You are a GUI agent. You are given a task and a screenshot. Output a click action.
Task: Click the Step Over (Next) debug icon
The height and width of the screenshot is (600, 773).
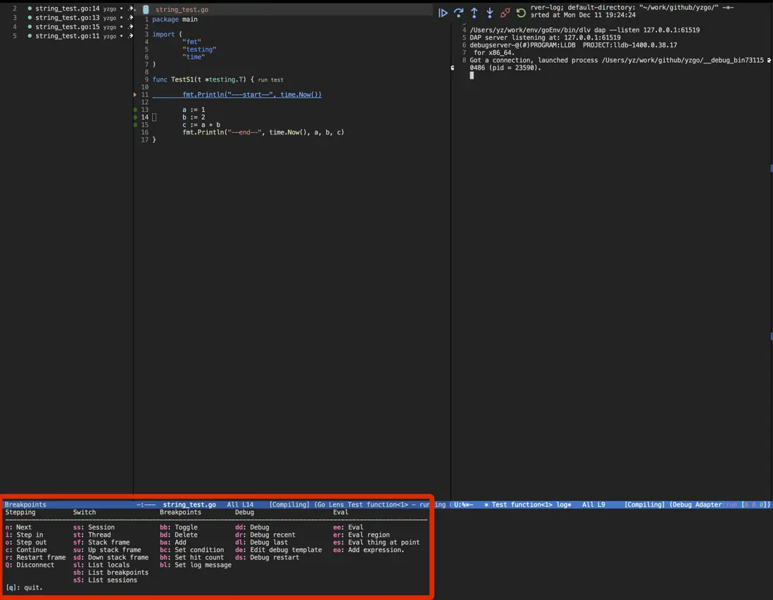pyautogui.click(x=458, y=13)
